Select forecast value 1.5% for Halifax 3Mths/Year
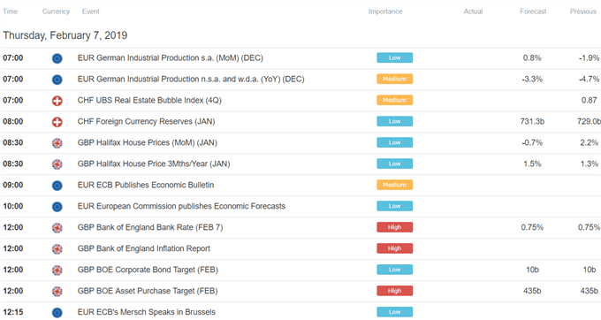 (x=532, y=164)
